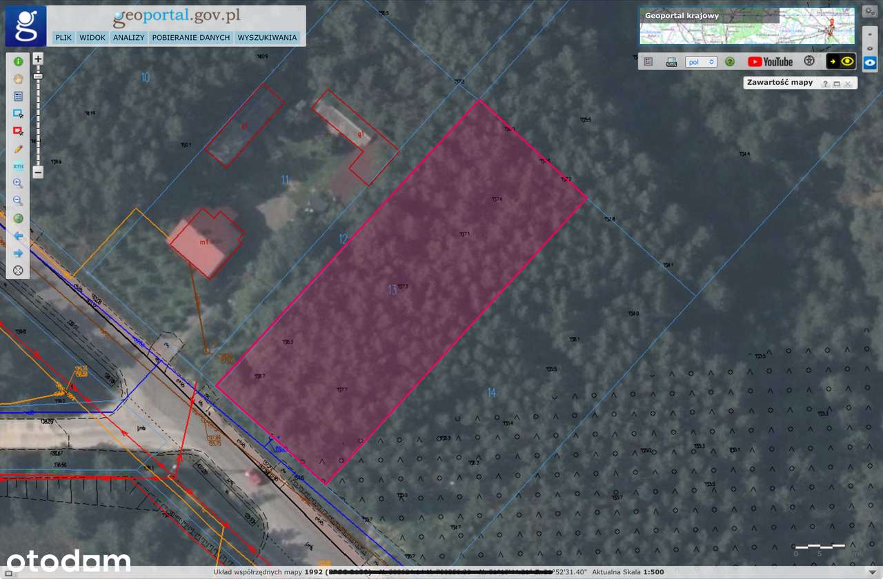Click the circled star icon
Image resolution: width=883 pixels, height=579 pixels.
(x=810, y=61)
